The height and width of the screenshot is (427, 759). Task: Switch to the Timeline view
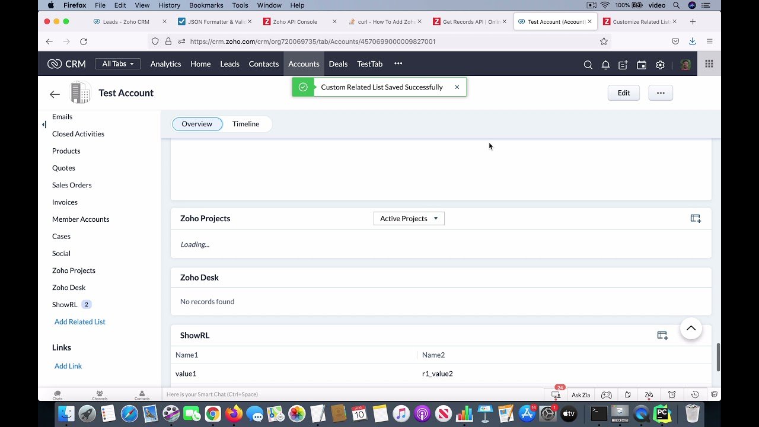[x=245, y=124]
